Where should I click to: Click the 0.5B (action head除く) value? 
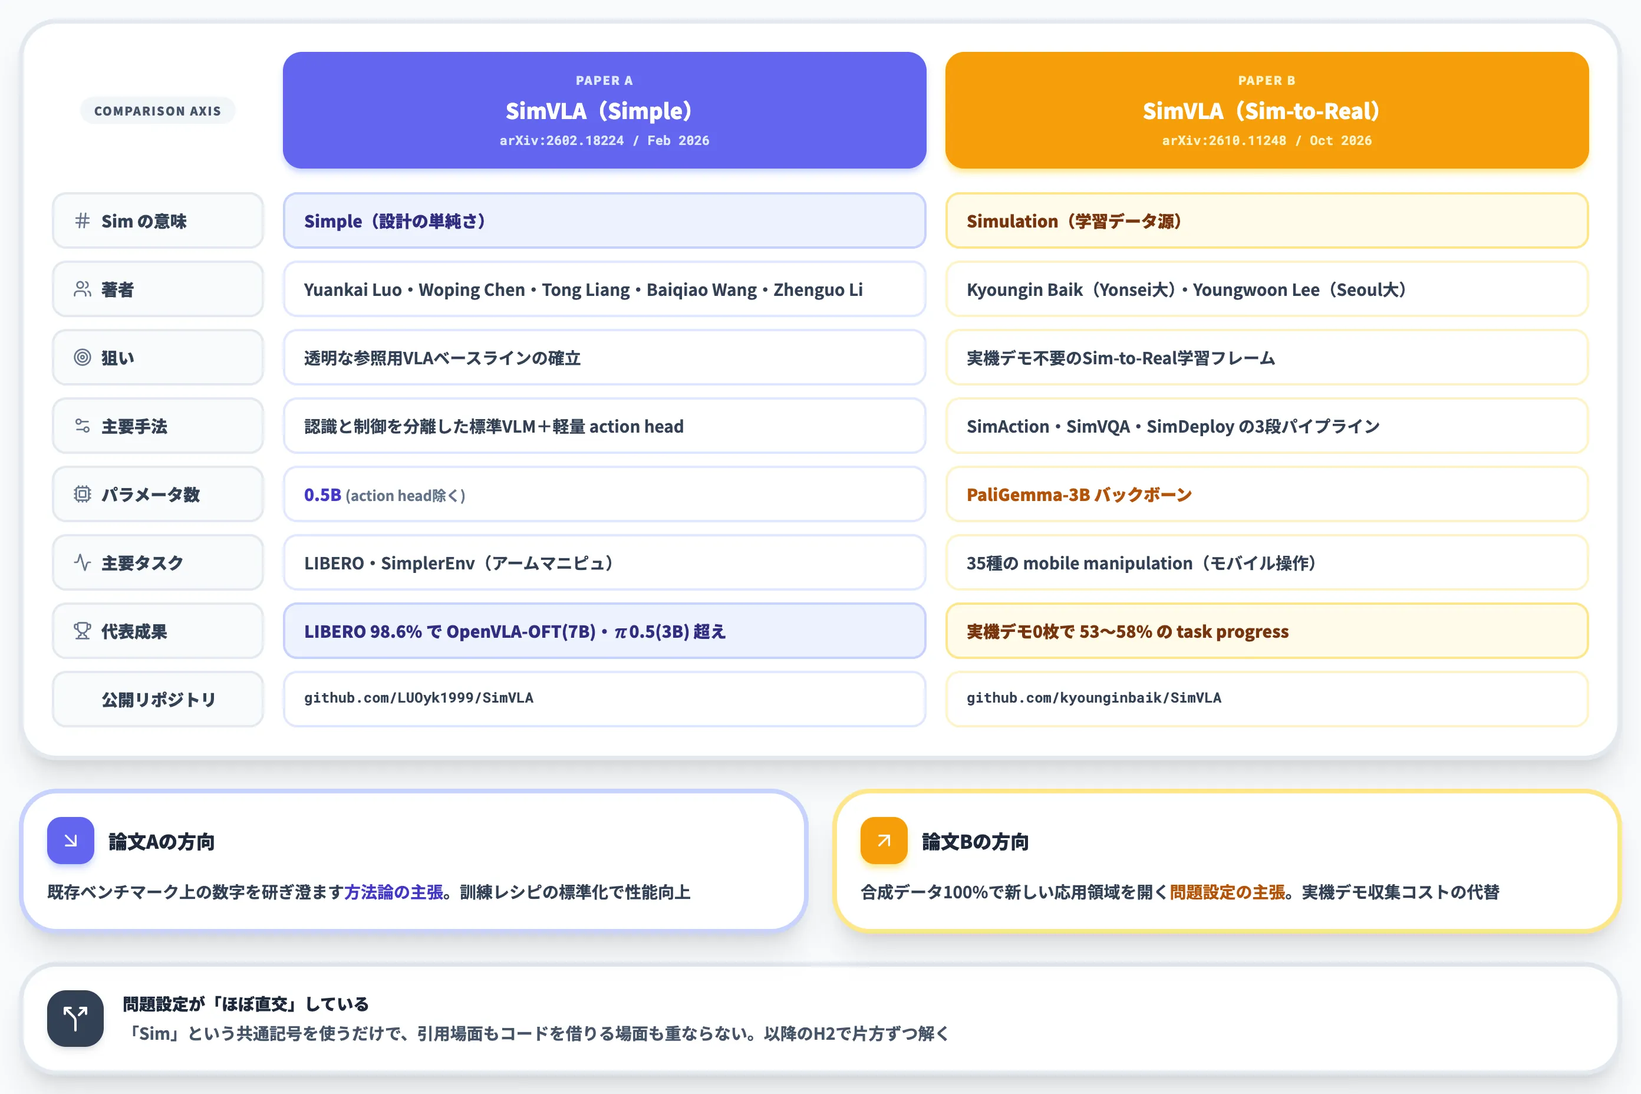(x=384, y=495)
